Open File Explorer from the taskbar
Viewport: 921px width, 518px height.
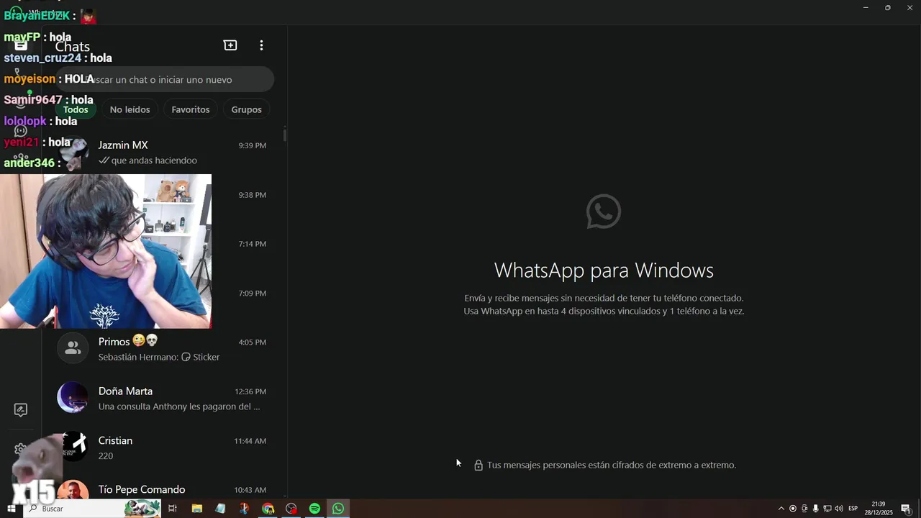pyautogui.click(x=196, y=509)
